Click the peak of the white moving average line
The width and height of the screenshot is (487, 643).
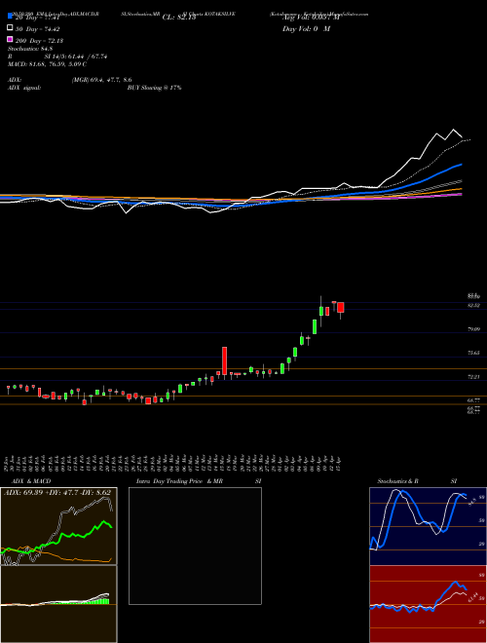453,130
